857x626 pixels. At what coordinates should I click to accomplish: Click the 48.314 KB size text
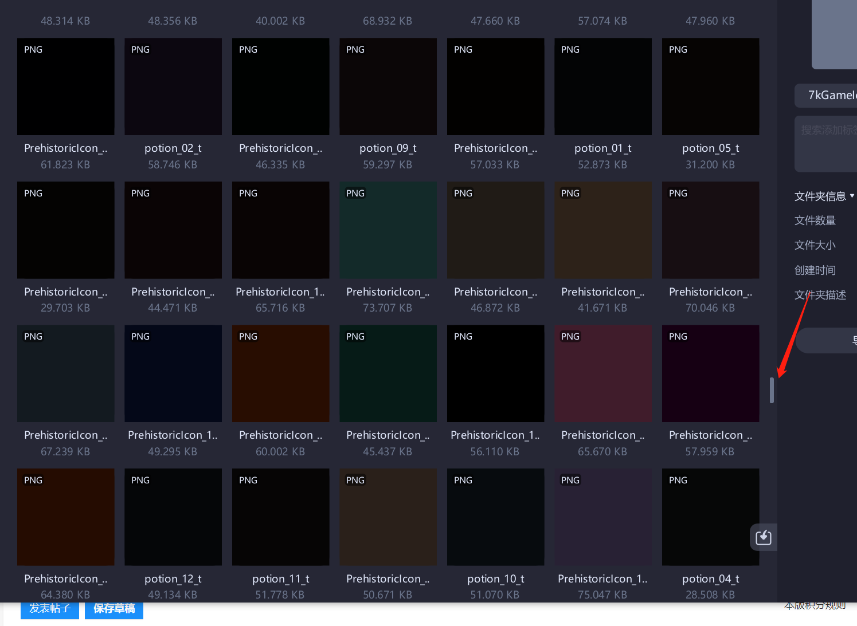click(65, 21)
